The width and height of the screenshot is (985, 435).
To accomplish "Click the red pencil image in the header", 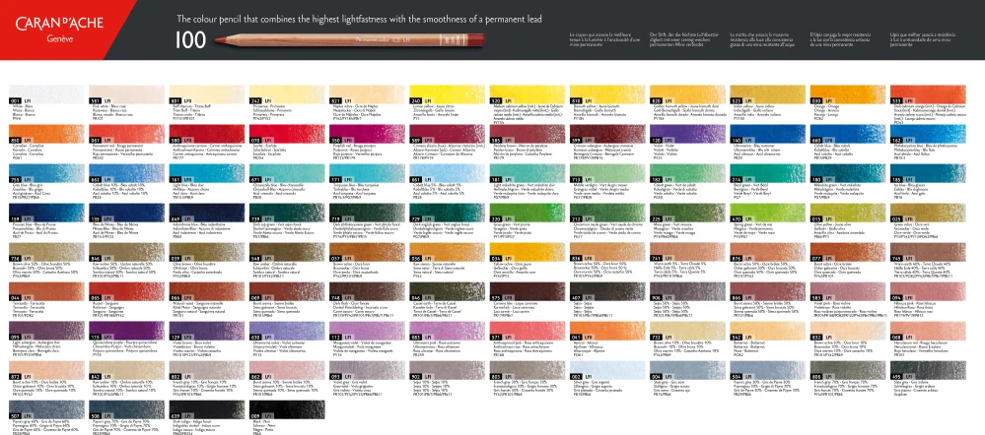I will point(349,39).
